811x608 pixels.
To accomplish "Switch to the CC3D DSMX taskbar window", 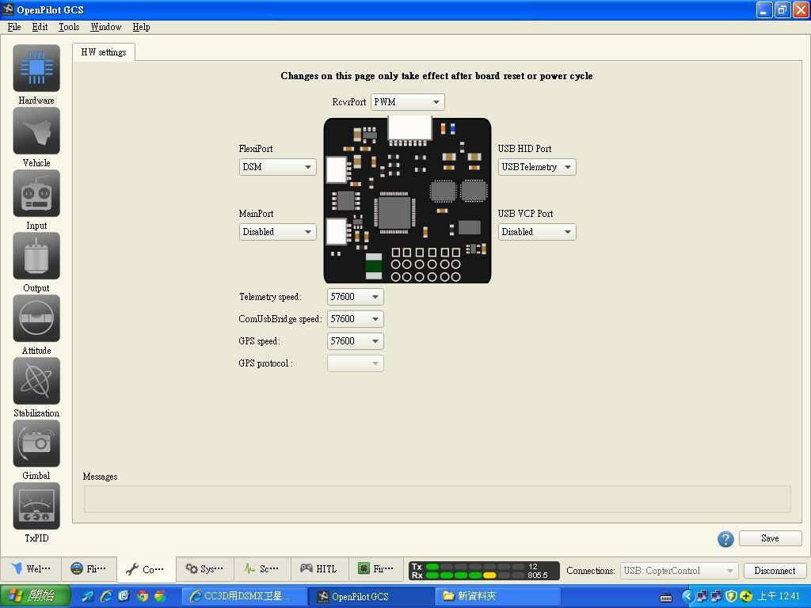I will tap(244, 596).
